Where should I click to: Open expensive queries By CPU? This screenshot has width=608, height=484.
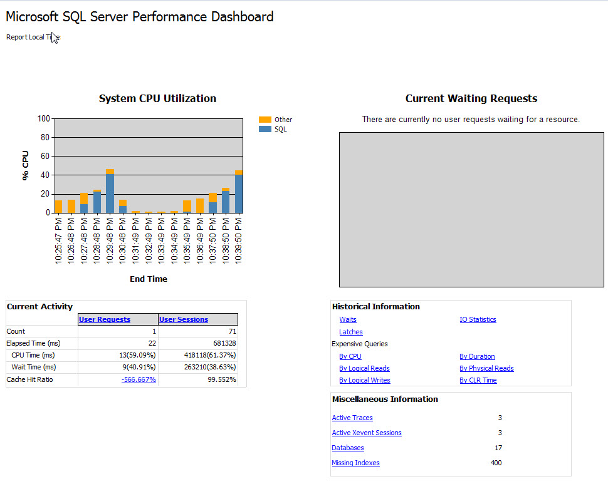coord(350,356)
